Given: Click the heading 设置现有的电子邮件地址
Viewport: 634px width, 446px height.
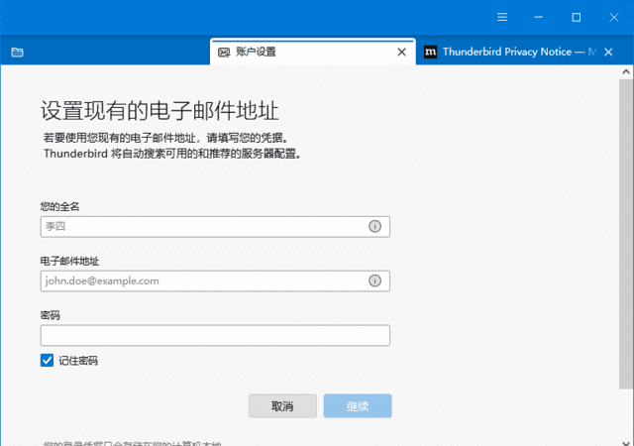Looking at the screenshot, I should click(159, 110).
